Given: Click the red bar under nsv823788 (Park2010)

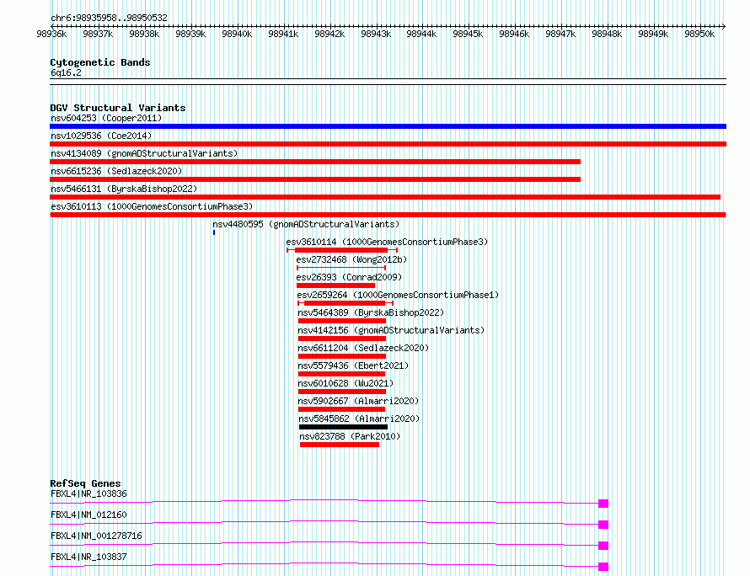Looking at the screenshot, I should [x=340, y=445].
